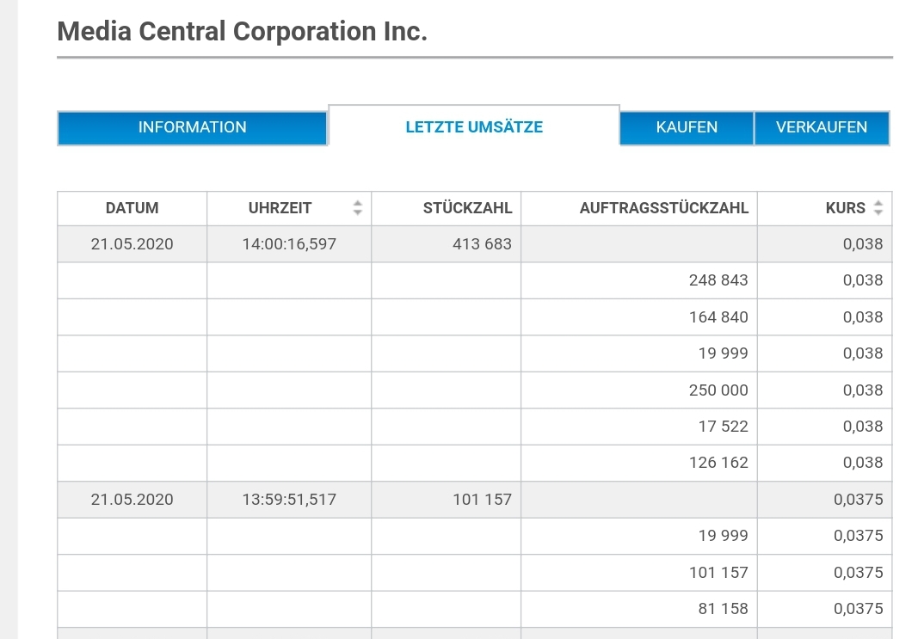The image size is (924, 639).
Task: Select the LETZTE UMSÄTZE tab
Action: click(x=474, y=126)
